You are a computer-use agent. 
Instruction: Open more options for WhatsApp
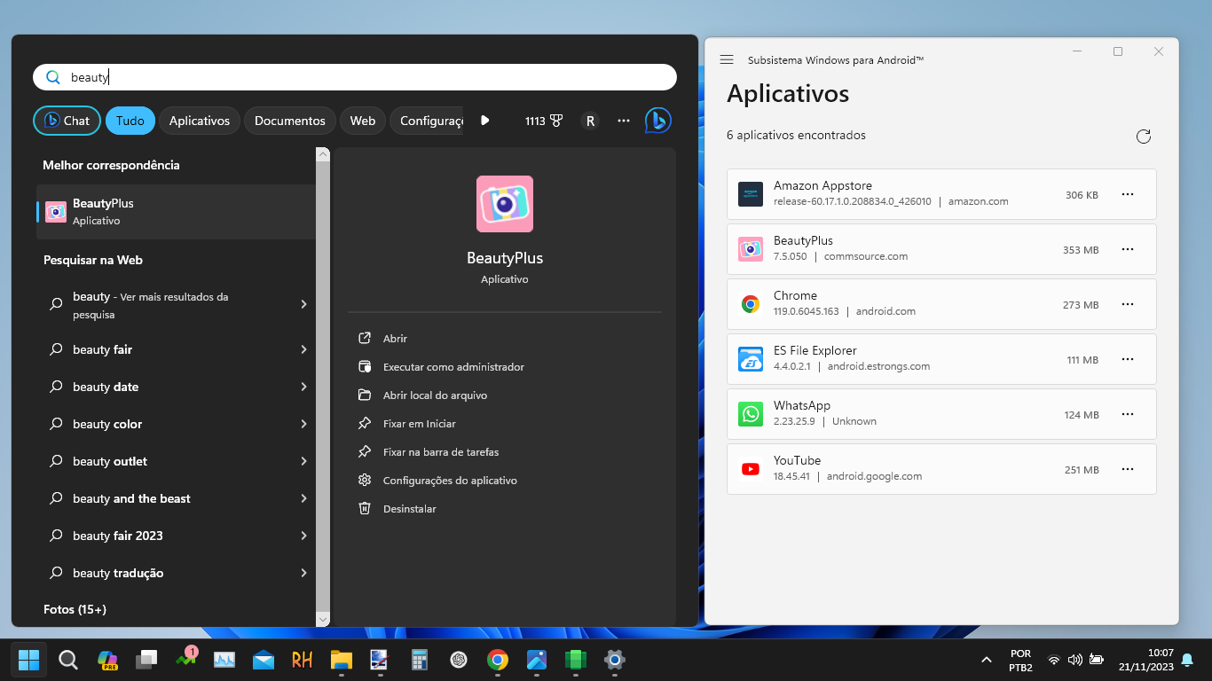[1128, 414]
